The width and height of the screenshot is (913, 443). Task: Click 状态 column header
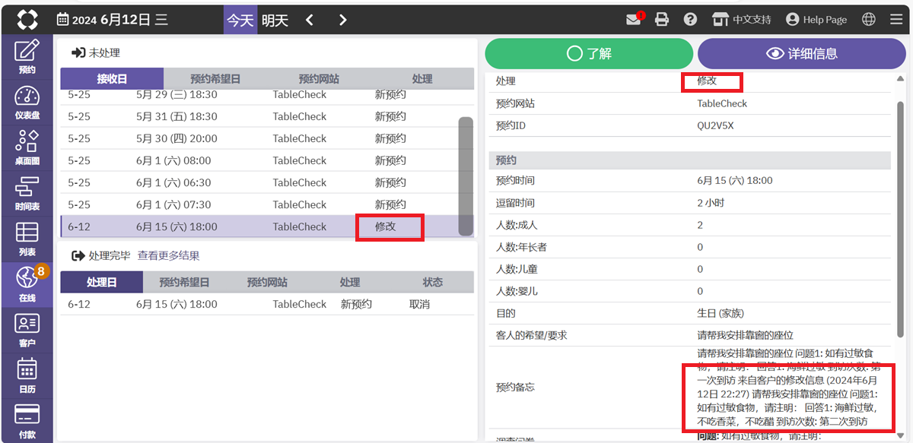pos(433,282)
